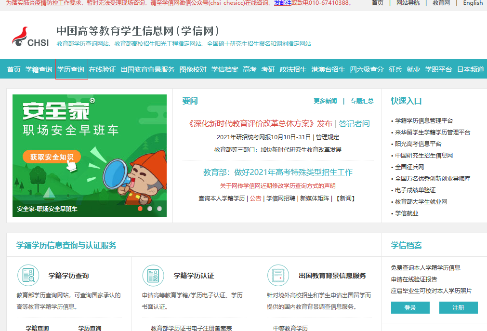The width and height of the screenshot is (487, 331).
Task: Select the second carousel indicator dot
Action: [151, 209]
